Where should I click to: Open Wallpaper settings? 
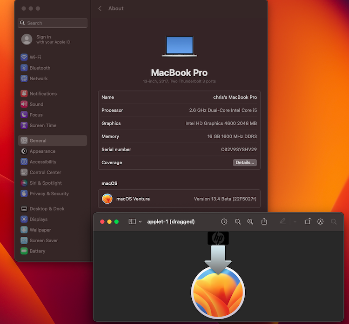point(53,230)
